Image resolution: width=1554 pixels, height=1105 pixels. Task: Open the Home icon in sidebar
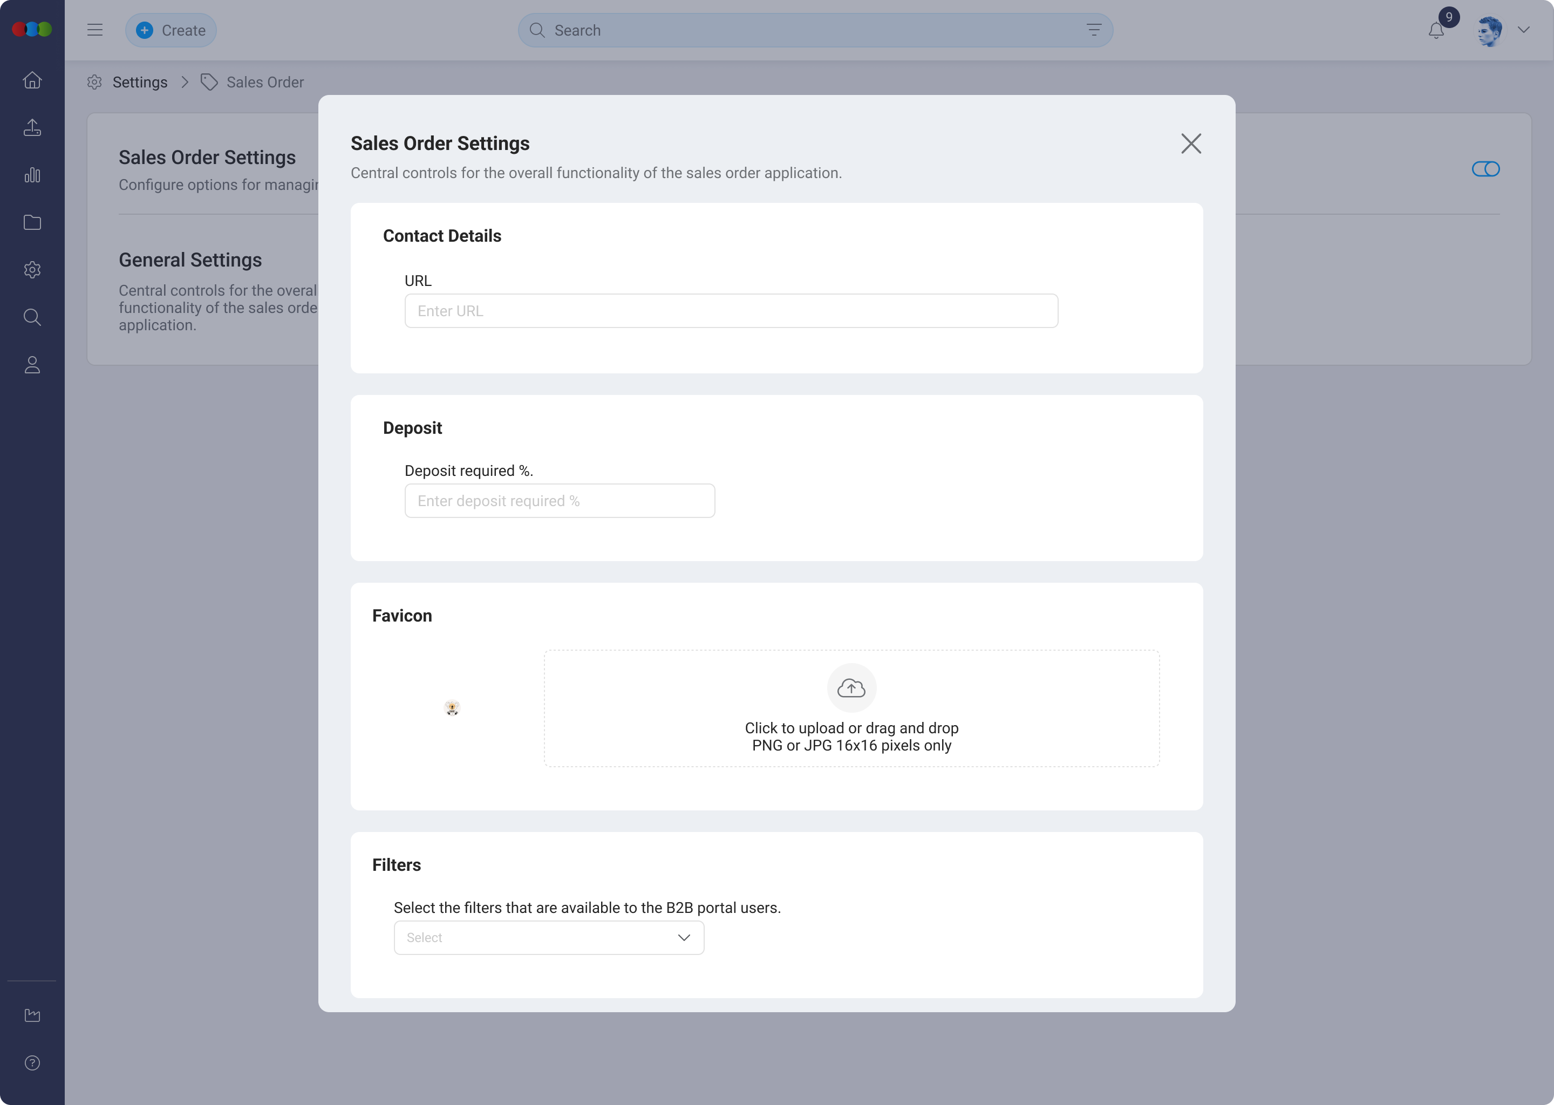pos(32,80)
